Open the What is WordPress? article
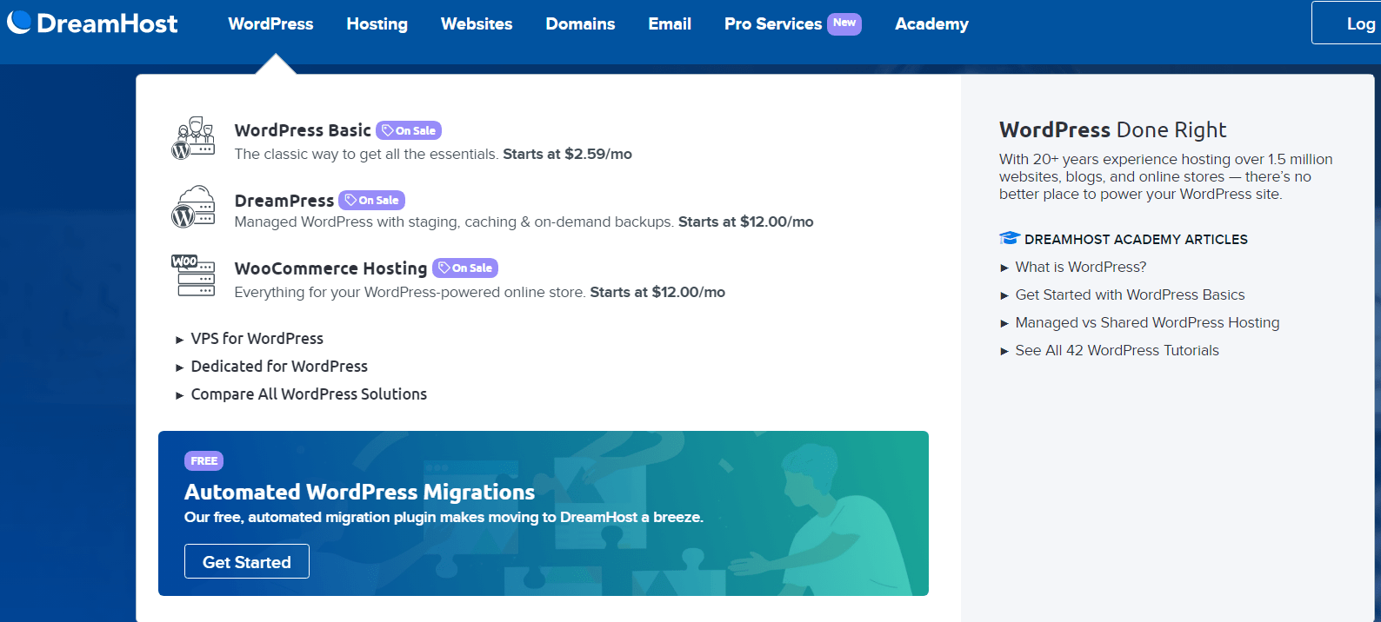Image resolution: width=1381 pixels, height=622 pixels. click(x=1081, y=267)
